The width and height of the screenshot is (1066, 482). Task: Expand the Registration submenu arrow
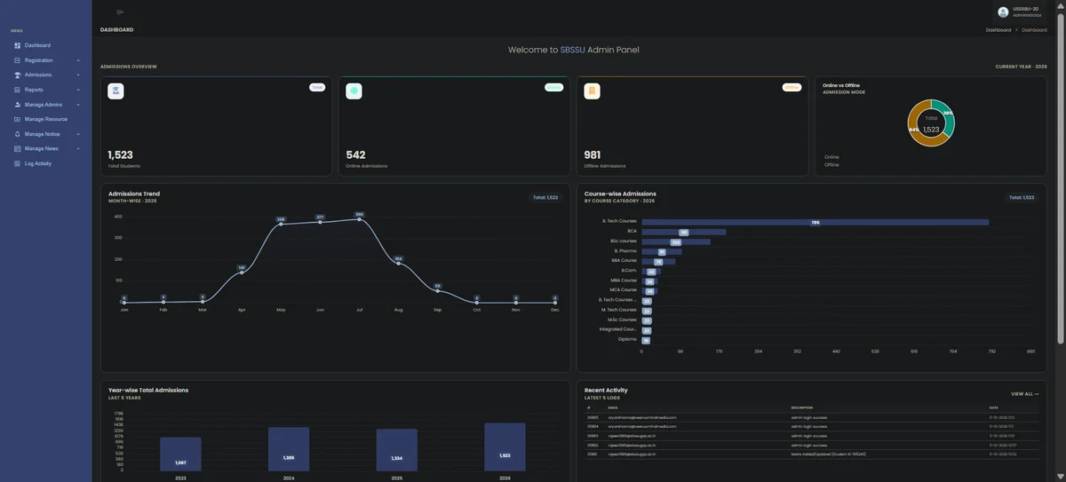pyautogui.click(x=78, y=60)
